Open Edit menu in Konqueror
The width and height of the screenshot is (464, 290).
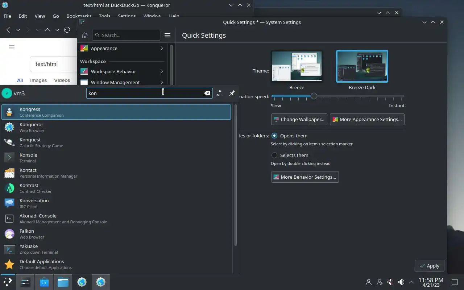(x=23, y=16)
